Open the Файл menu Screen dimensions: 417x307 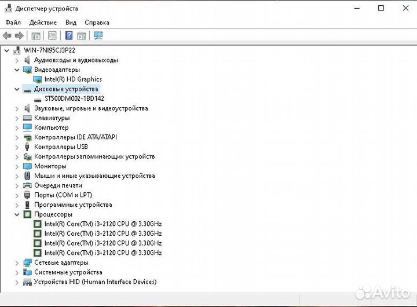click(x=13, y=23)
